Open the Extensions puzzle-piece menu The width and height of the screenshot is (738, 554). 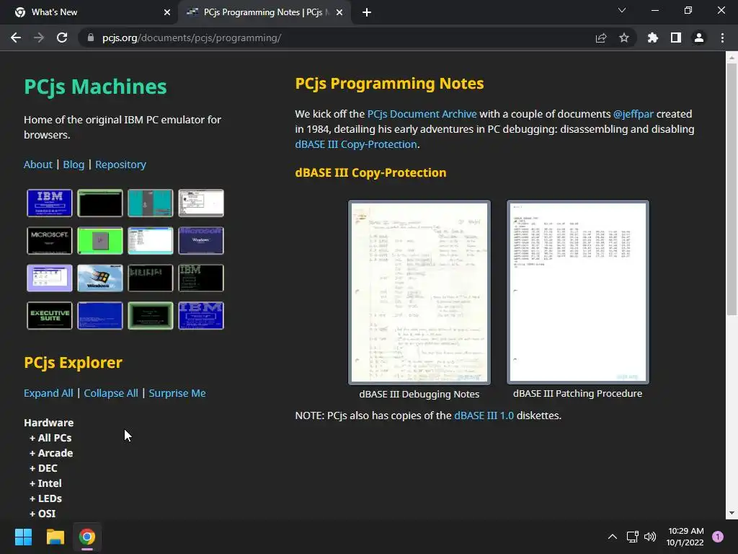click(x=653, y=38)
